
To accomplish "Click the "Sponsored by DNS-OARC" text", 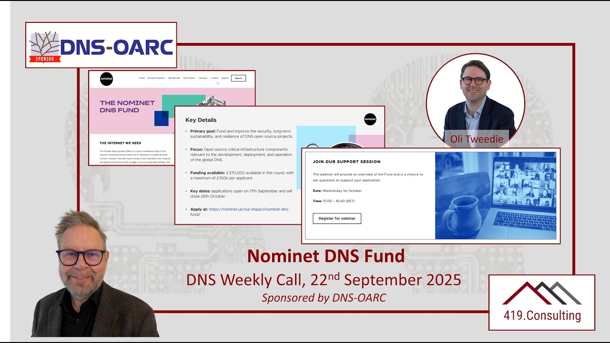I will click(x=324, y=298).
